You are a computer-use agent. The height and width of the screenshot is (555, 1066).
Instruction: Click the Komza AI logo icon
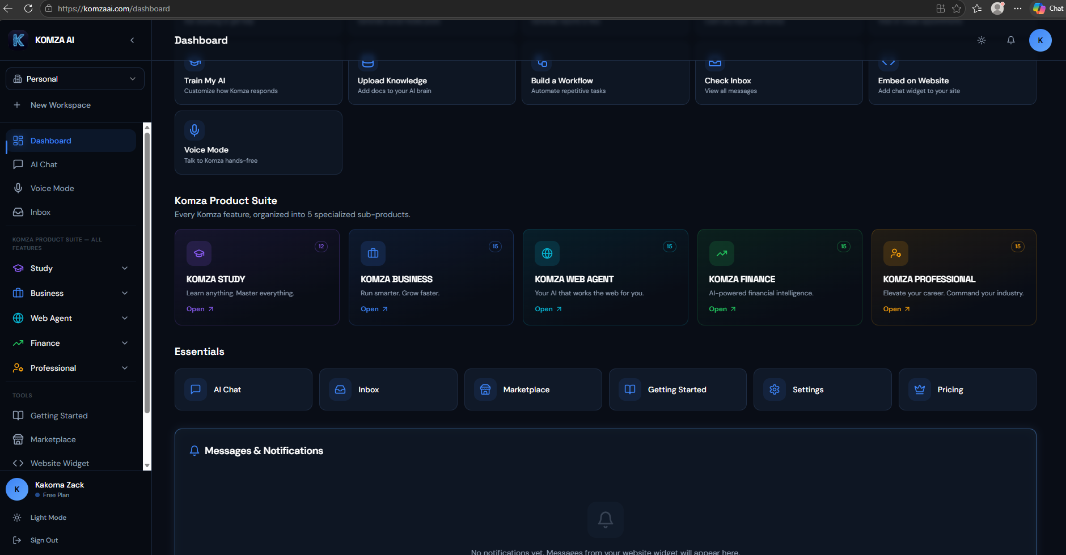point(18,40)
